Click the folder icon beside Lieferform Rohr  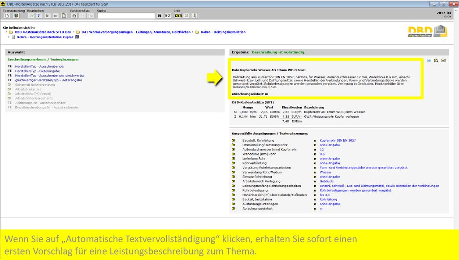(x=233, y=158)
